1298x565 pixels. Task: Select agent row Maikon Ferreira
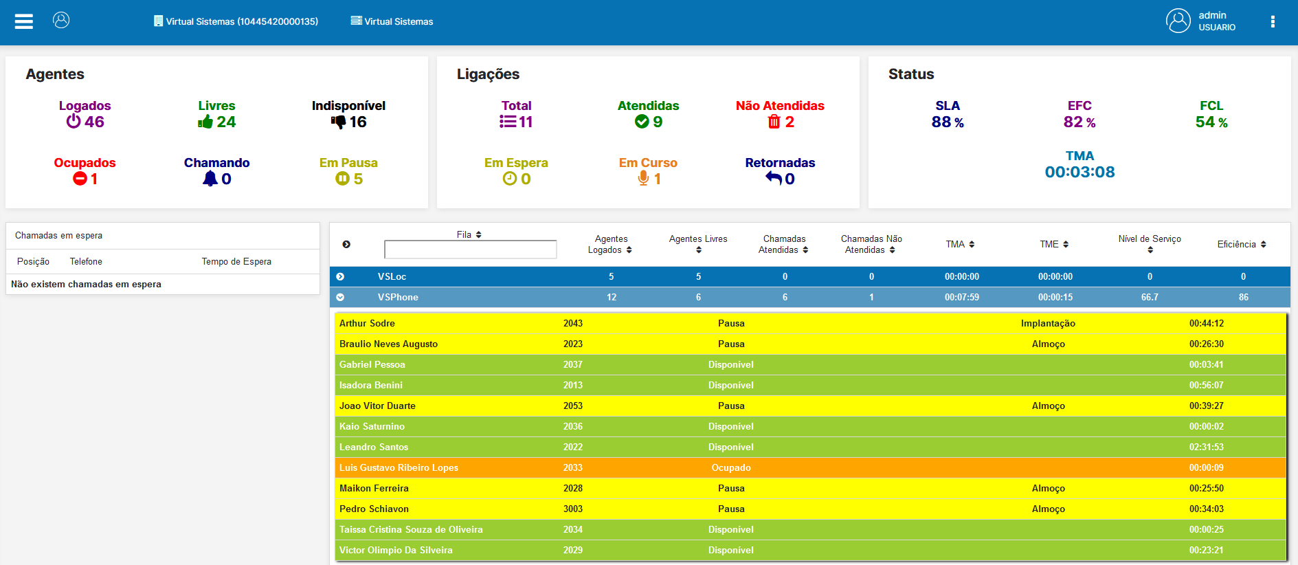click(x=810, y=488)
